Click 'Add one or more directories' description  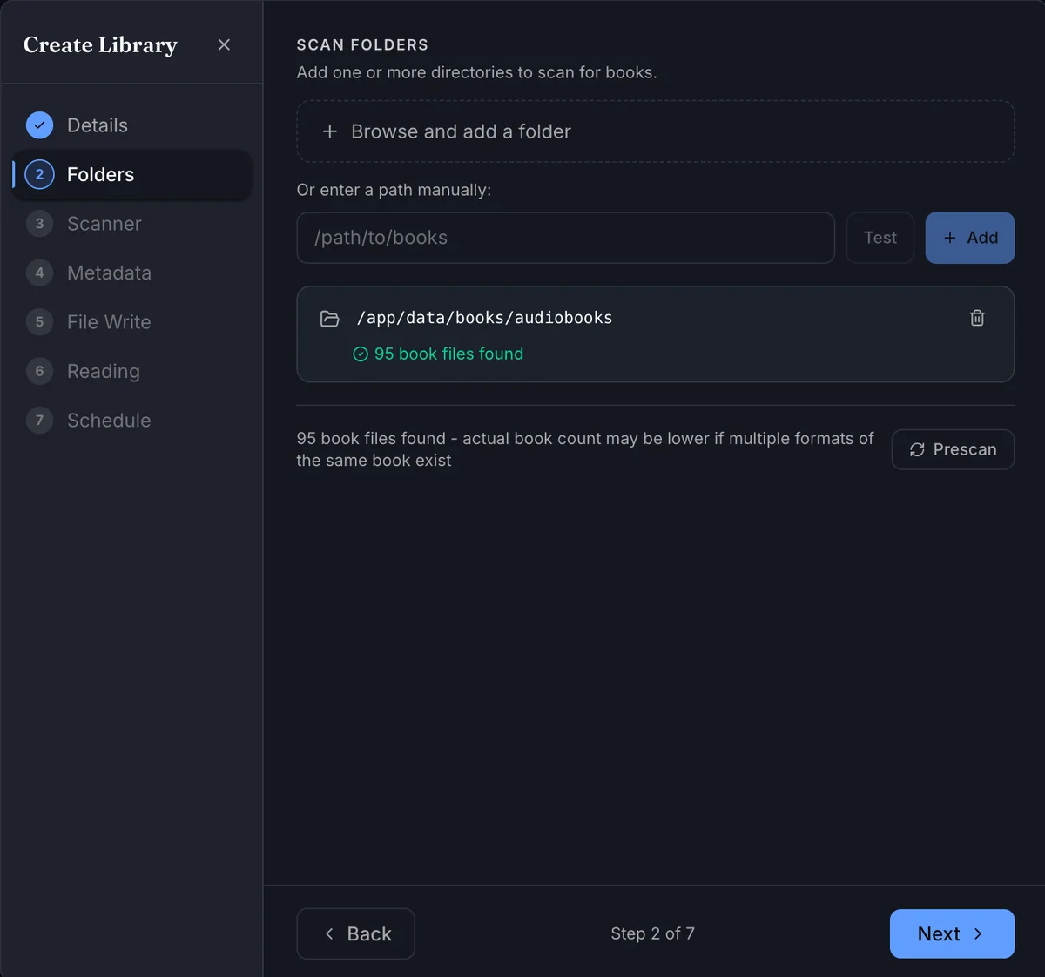tap(476, 72)
